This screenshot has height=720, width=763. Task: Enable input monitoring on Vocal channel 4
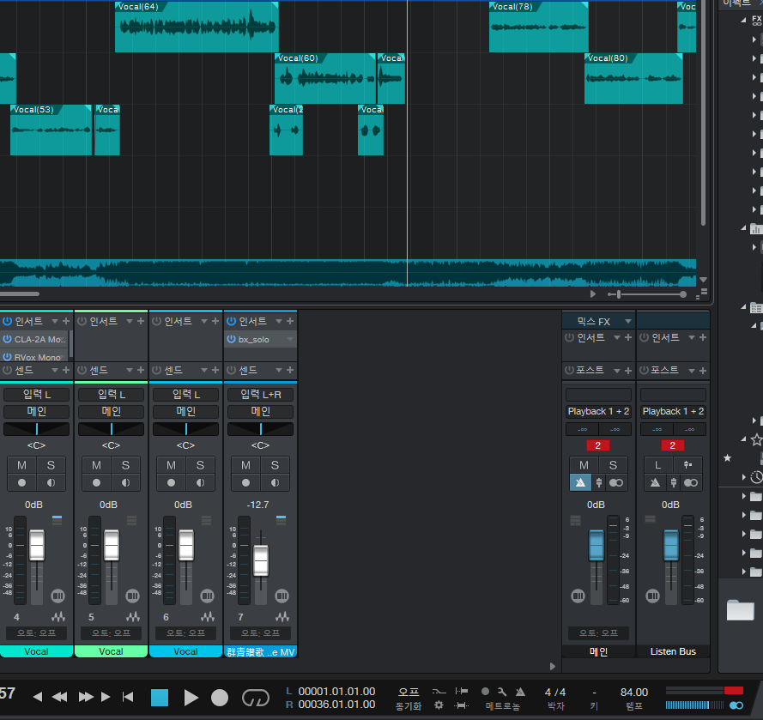(51, 482)
